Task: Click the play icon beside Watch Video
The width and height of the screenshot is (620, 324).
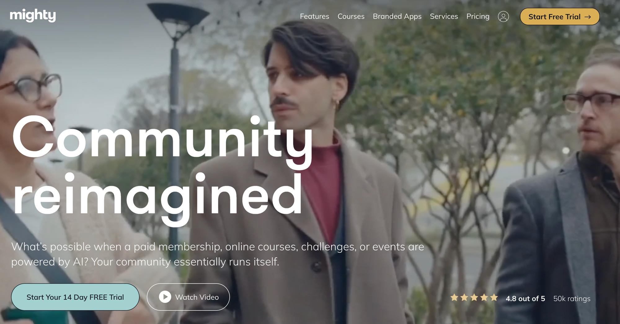Action: coord(165,297)
